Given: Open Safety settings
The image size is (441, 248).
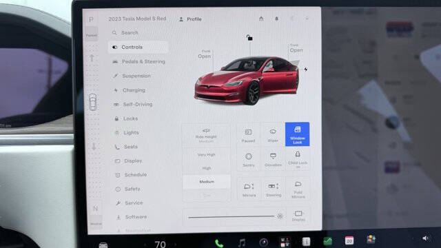Looking at the screenshot, I should (x=127, y=189).
